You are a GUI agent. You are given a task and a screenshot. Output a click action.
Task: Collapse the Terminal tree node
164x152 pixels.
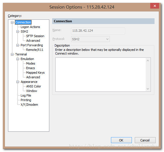click(12, 54)
